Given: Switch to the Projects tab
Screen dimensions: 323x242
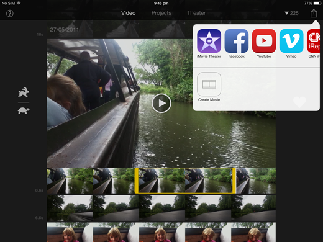Looking at the screenshot, I should pos(161,13).
